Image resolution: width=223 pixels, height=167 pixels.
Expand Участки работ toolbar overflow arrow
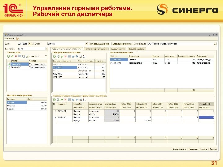[x=46, y=56]
